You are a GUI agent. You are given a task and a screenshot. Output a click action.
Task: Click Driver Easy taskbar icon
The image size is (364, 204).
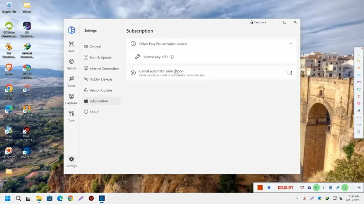point(102,198)
